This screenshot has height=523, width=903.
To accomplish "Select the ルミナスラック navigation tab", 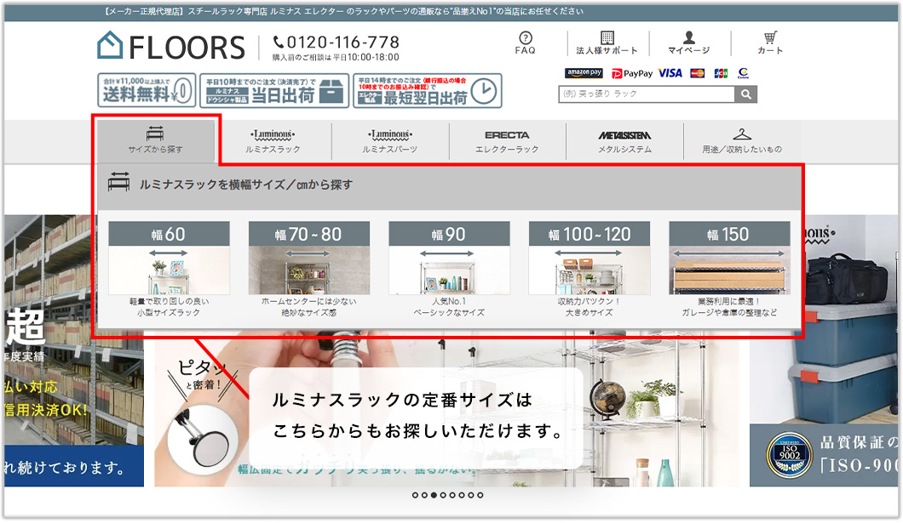I will (273, 141).
